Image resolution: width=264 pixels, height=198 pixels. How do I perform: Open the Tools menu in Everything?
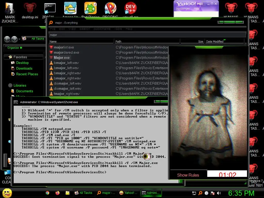118,29
